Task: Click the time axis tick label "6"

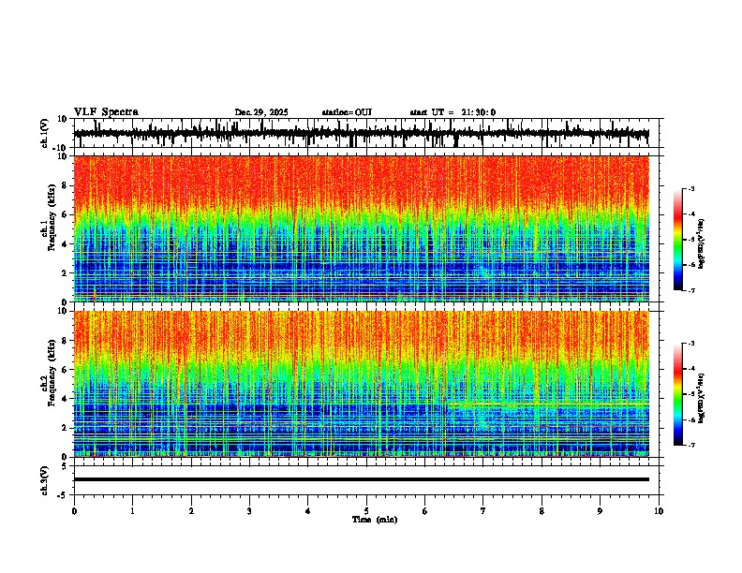Action: click(x=425, y=511)
